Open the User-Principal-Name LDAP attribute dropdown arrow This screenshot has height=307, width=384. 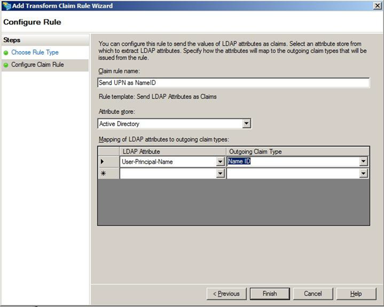click(x=220, y=162)
